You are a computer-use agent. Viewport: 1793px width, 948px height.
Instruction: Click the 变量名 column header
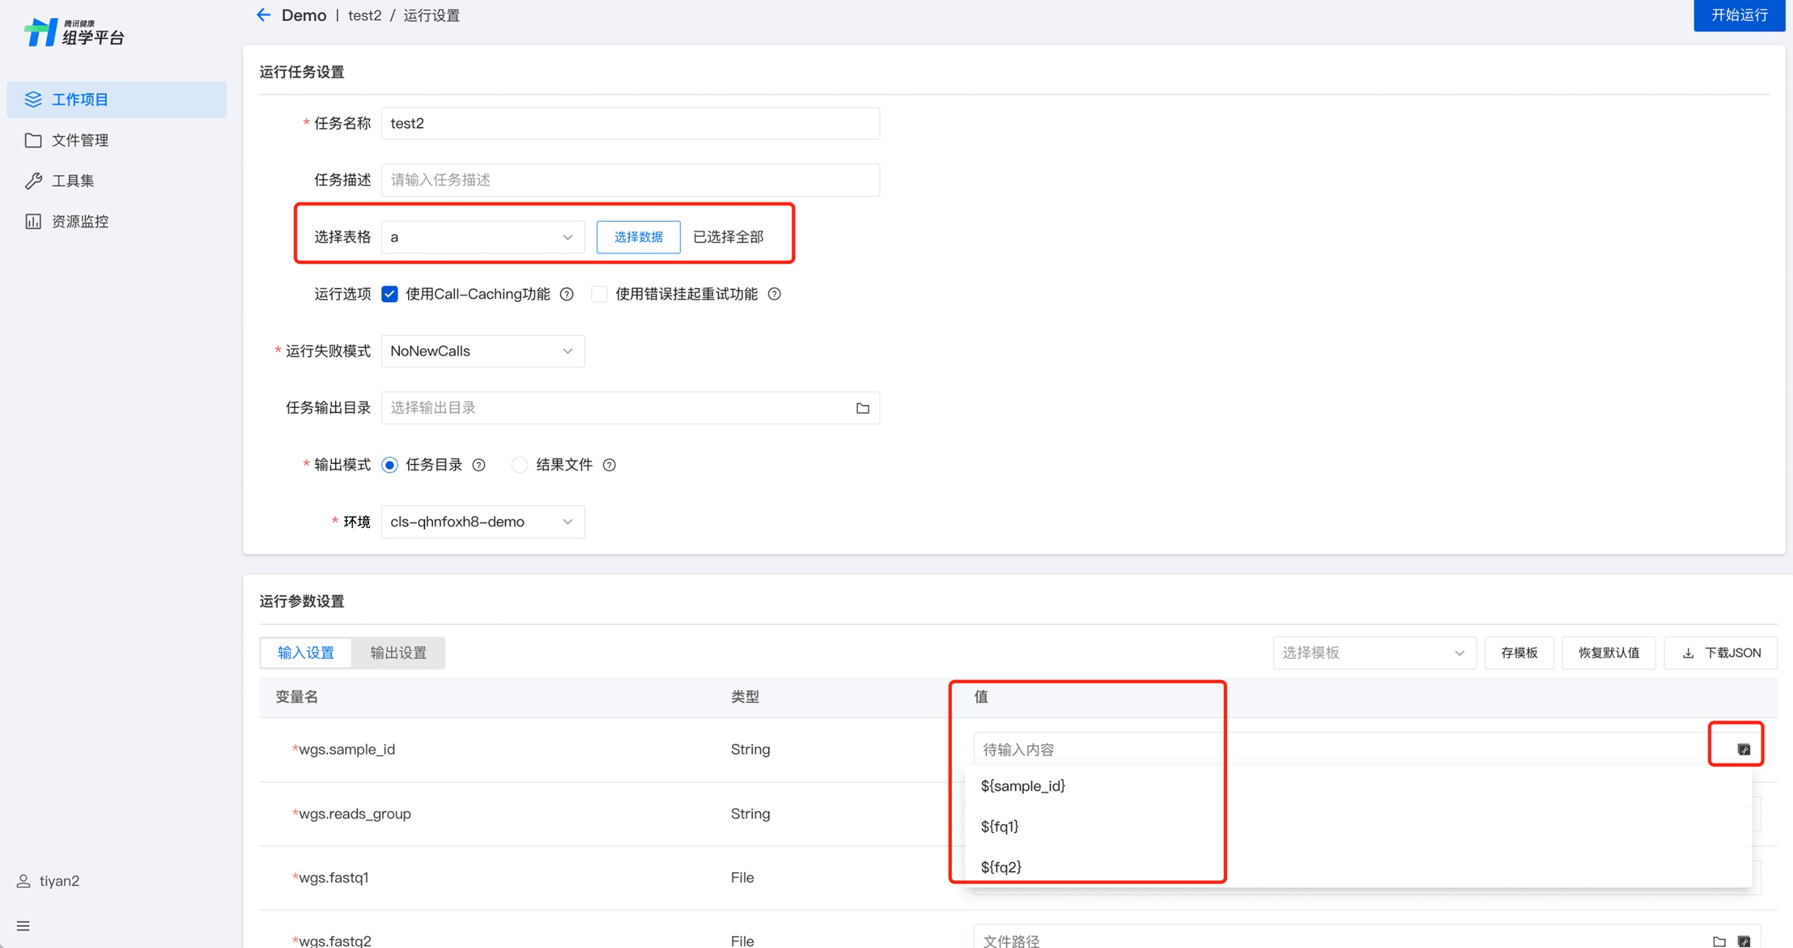tap(297, 697)
